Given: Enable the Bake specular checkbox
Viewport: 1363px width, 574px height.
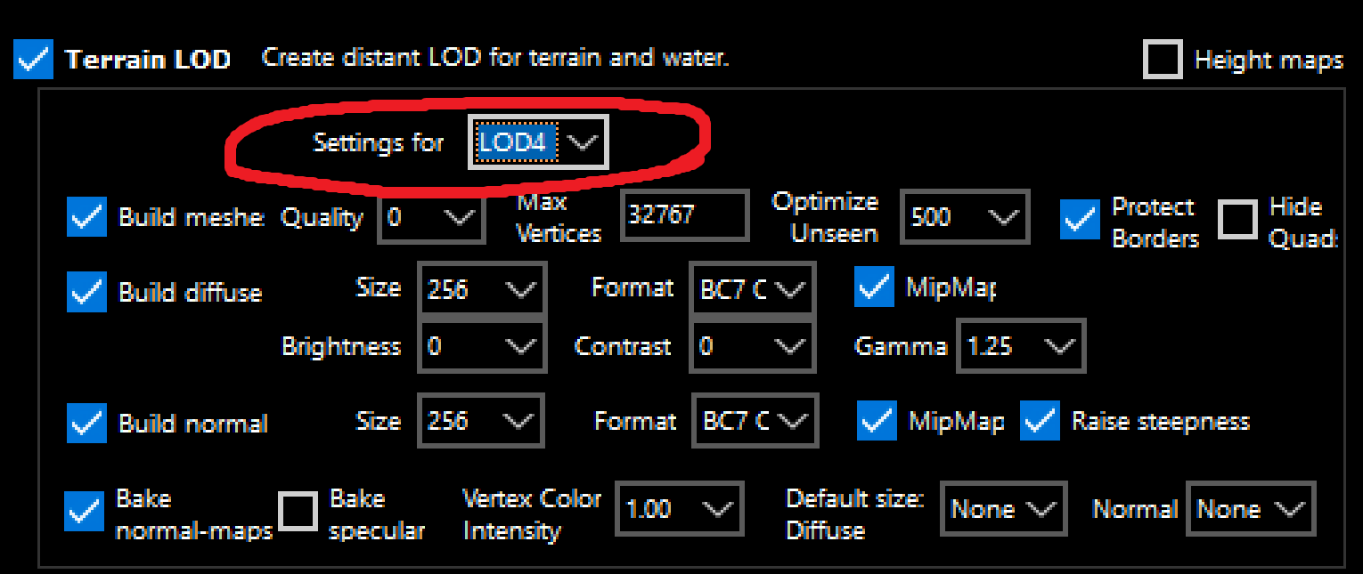Looking at the screenshot, I should point(298,512).
